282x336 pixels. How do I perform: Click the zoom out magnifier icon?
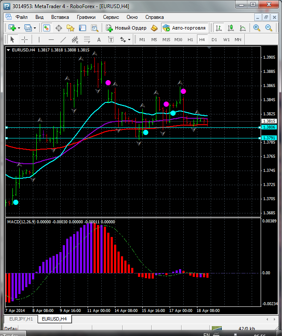(269, 28)
